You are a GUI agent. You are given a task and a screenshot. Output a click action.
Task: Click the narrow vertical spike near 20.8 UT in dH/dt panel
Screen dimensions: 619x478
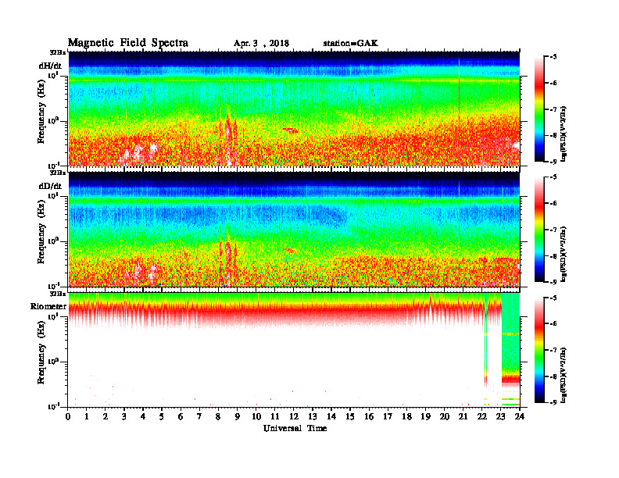tap(459, 90)
